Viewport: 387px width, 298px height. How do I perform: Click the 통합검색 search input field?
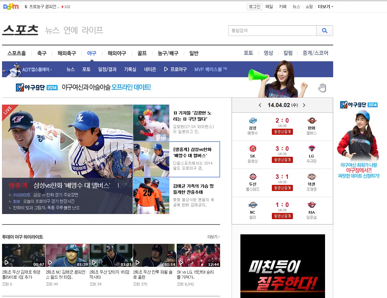point(272,31)
